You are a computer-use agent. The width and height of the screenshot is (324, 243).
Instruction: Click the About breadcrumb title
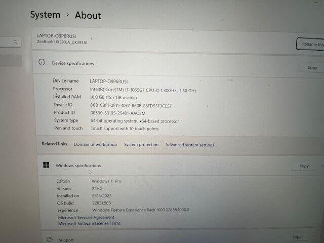pos(88,16)
